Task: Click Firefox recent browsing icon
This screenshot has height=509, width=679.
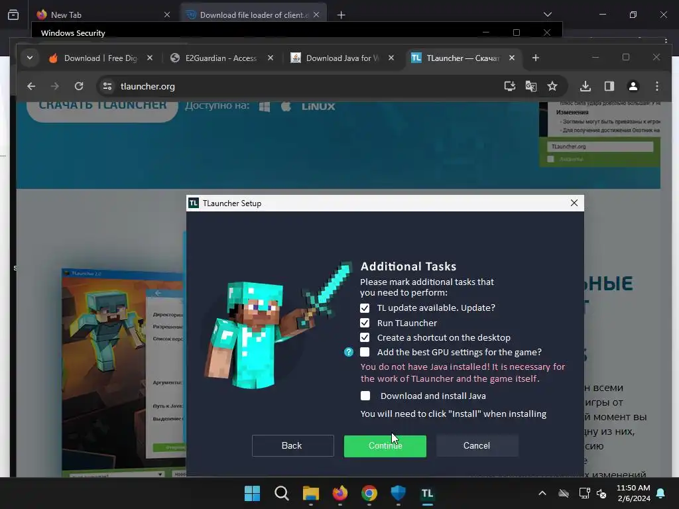Action: [13, 15]
